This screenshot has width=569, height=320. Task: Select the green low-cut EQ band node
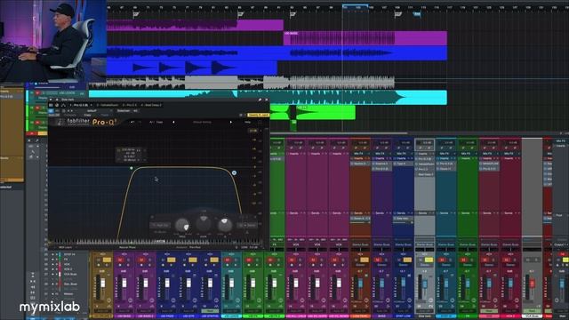coord(132,168)
